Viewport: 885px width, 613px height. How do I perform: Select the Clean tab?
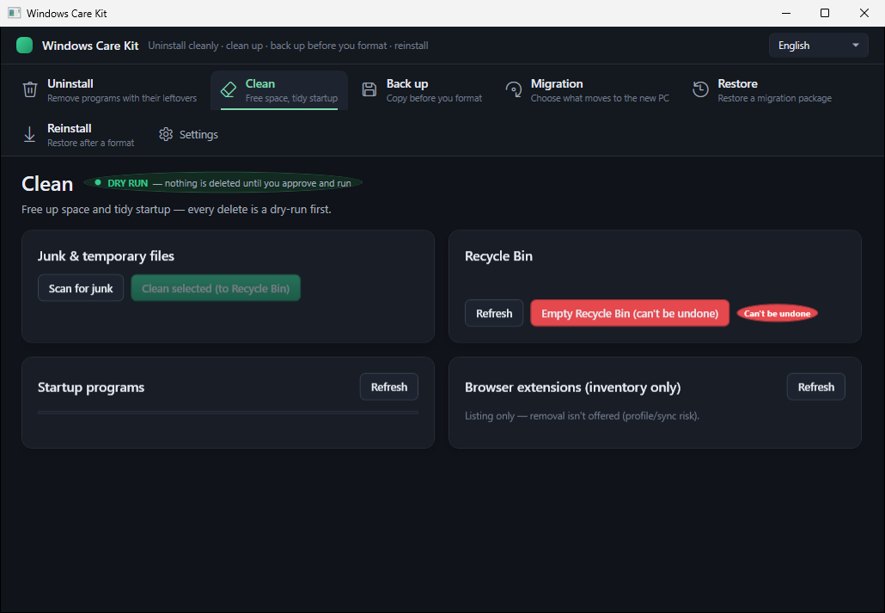279,90
